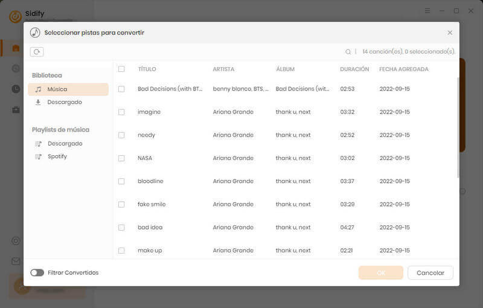
Task: Click the 'needy' track title
Action: click(x=146, y=135)
